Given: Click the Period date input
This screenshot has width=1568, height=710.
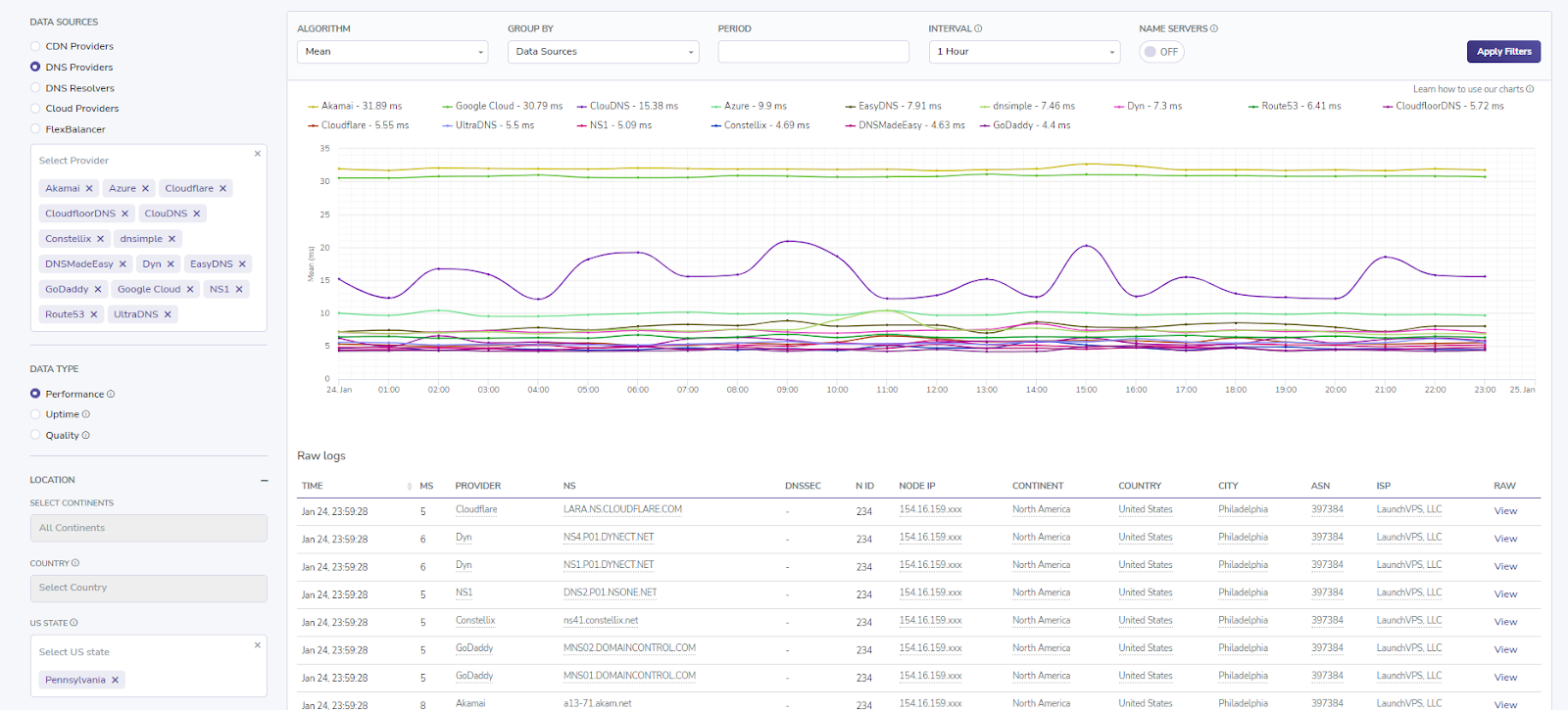Looking at the screenshot, I should coord(813,52).
